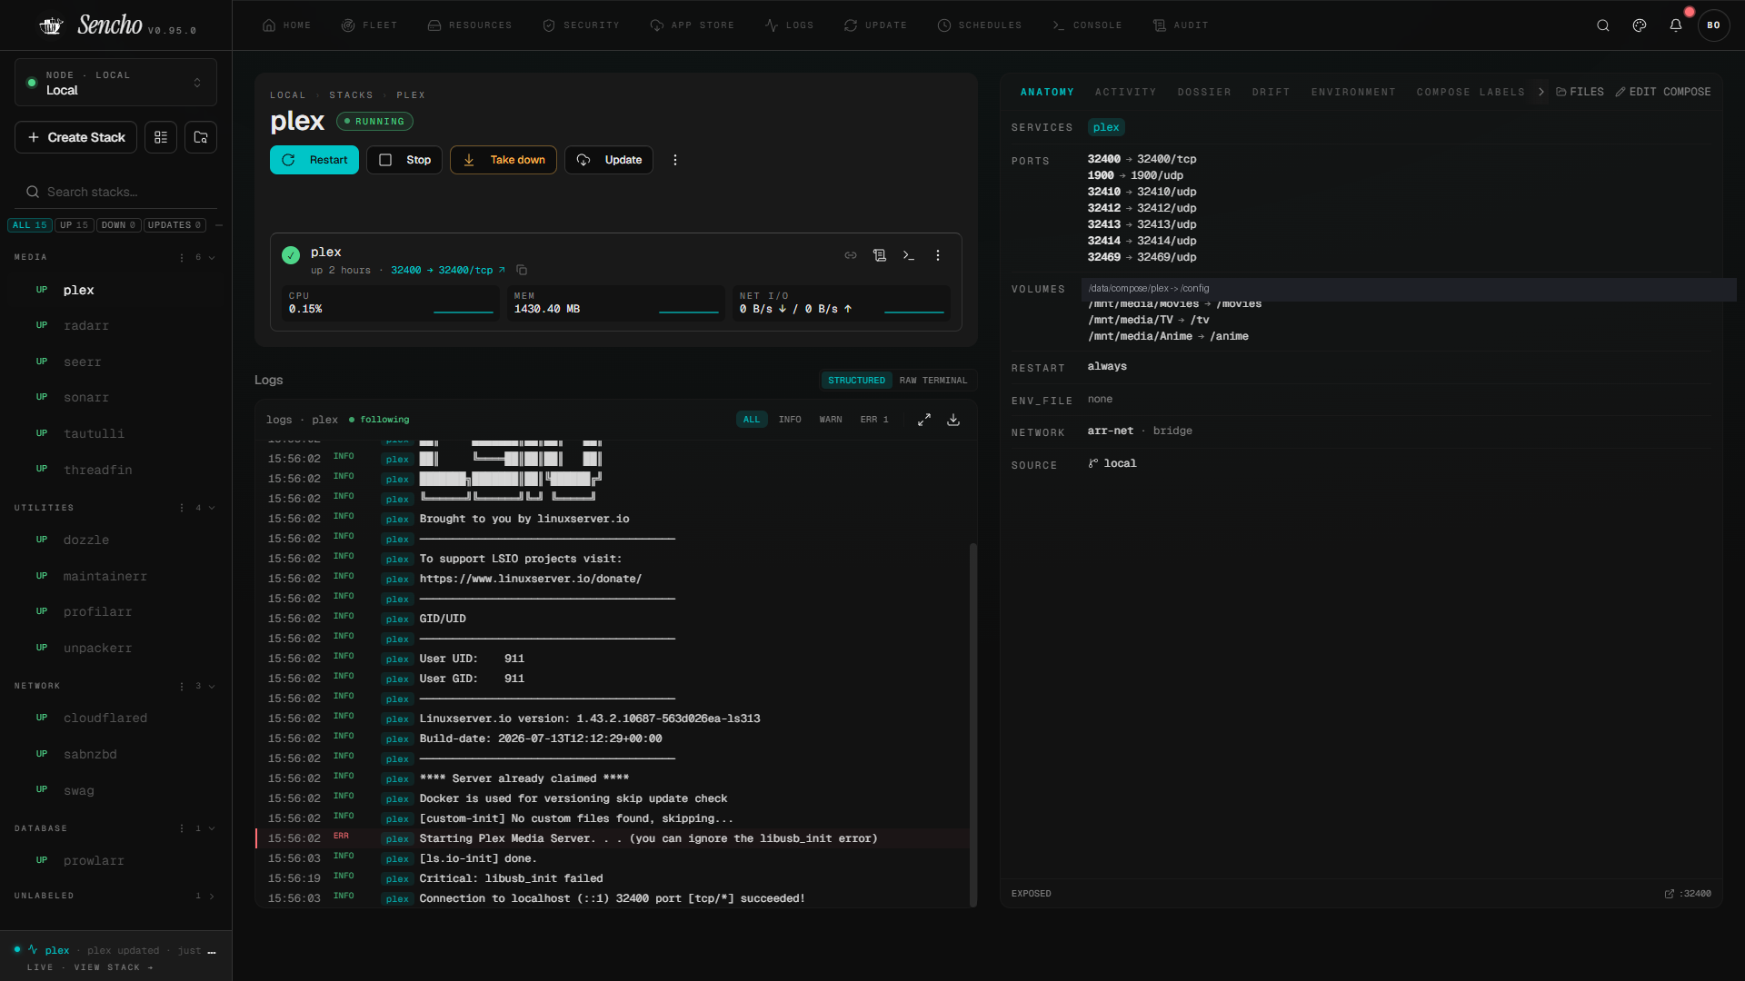Screen dimensions: 1745x981
Task: Open the Security nav item
Action: click(x=582, y=25)
